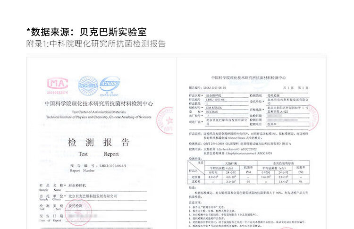Click the red seal over the cover's 委托检测 field
Screen dimensions: 354x229
(x=78, y=212)
